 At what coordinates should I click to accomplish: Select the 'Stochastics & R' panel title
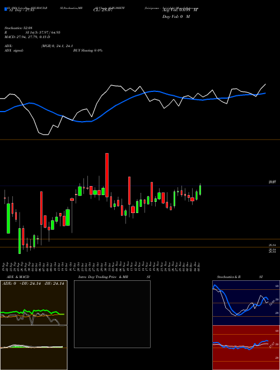229,277
